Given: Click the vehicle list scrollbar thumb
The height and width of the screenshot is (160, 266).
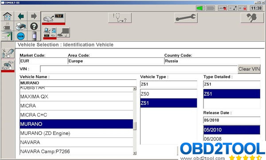Looking at the screenshot, I should click(135, 126).
